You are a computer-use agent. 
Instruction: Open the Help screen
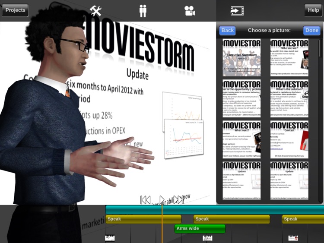tap(313, 10)
